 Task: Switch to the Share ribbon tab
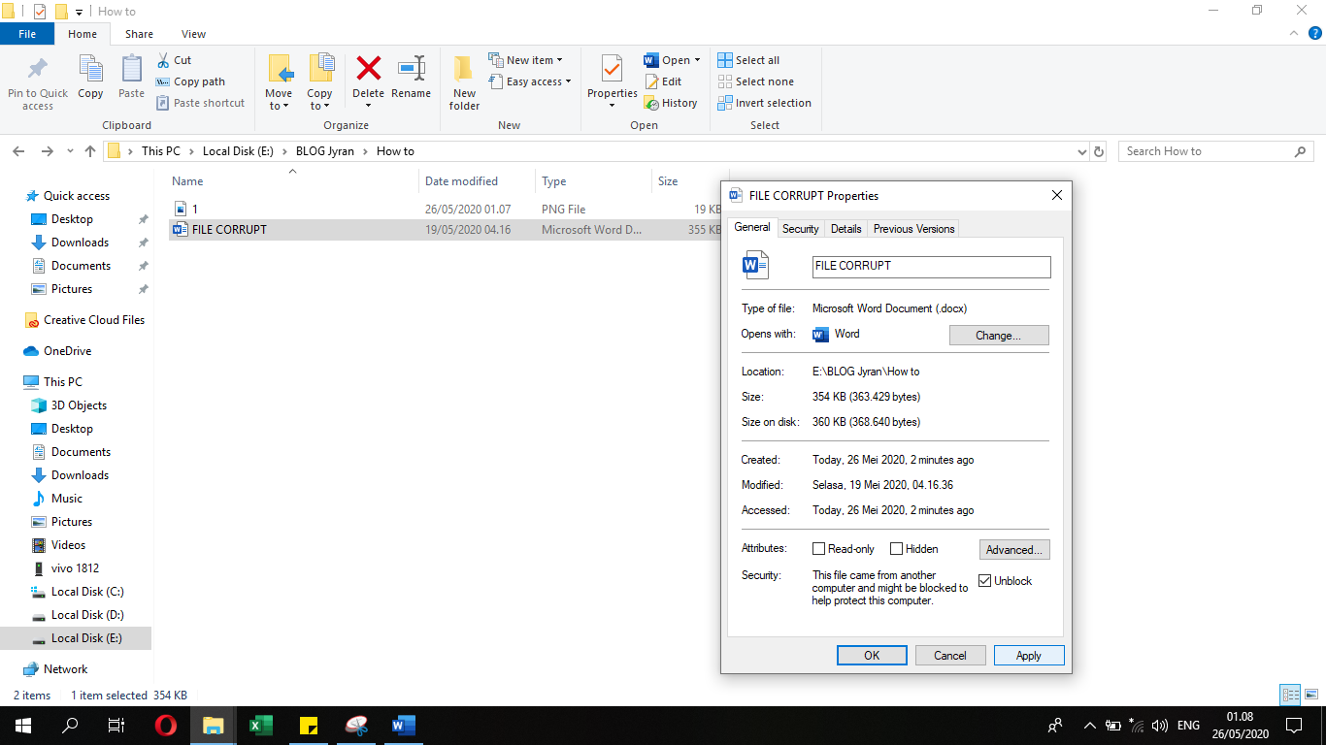coord(139,34)
